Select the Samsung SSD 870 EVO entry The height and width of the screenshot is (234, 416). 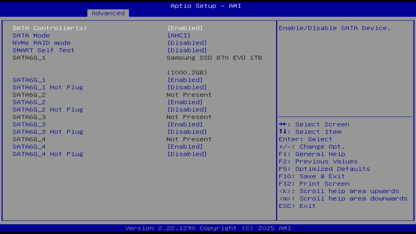214,58
